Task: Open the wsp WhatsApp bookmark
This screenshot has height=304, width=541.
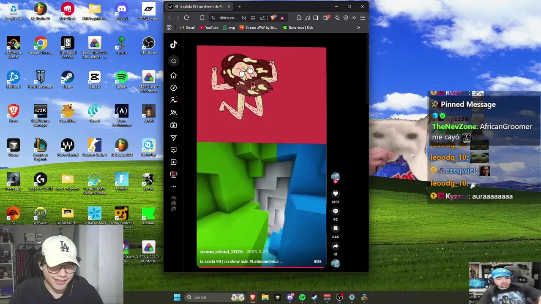Action: (x=229, y=27)
